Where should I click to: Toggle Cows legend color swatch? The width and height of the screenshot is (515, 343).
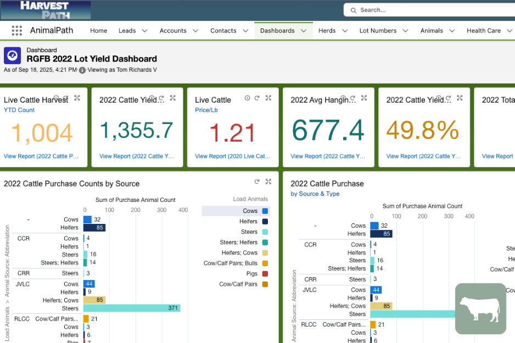tap(265, 211)
